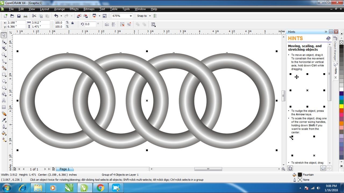
Task: Open the Wrap paragraph text flyout
Action: (x=153, y=24)
